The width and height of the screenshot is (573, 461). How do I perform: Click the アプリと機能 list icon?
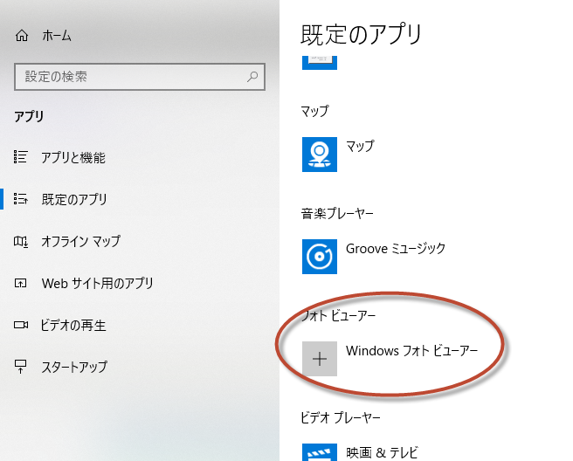point(20,157)
